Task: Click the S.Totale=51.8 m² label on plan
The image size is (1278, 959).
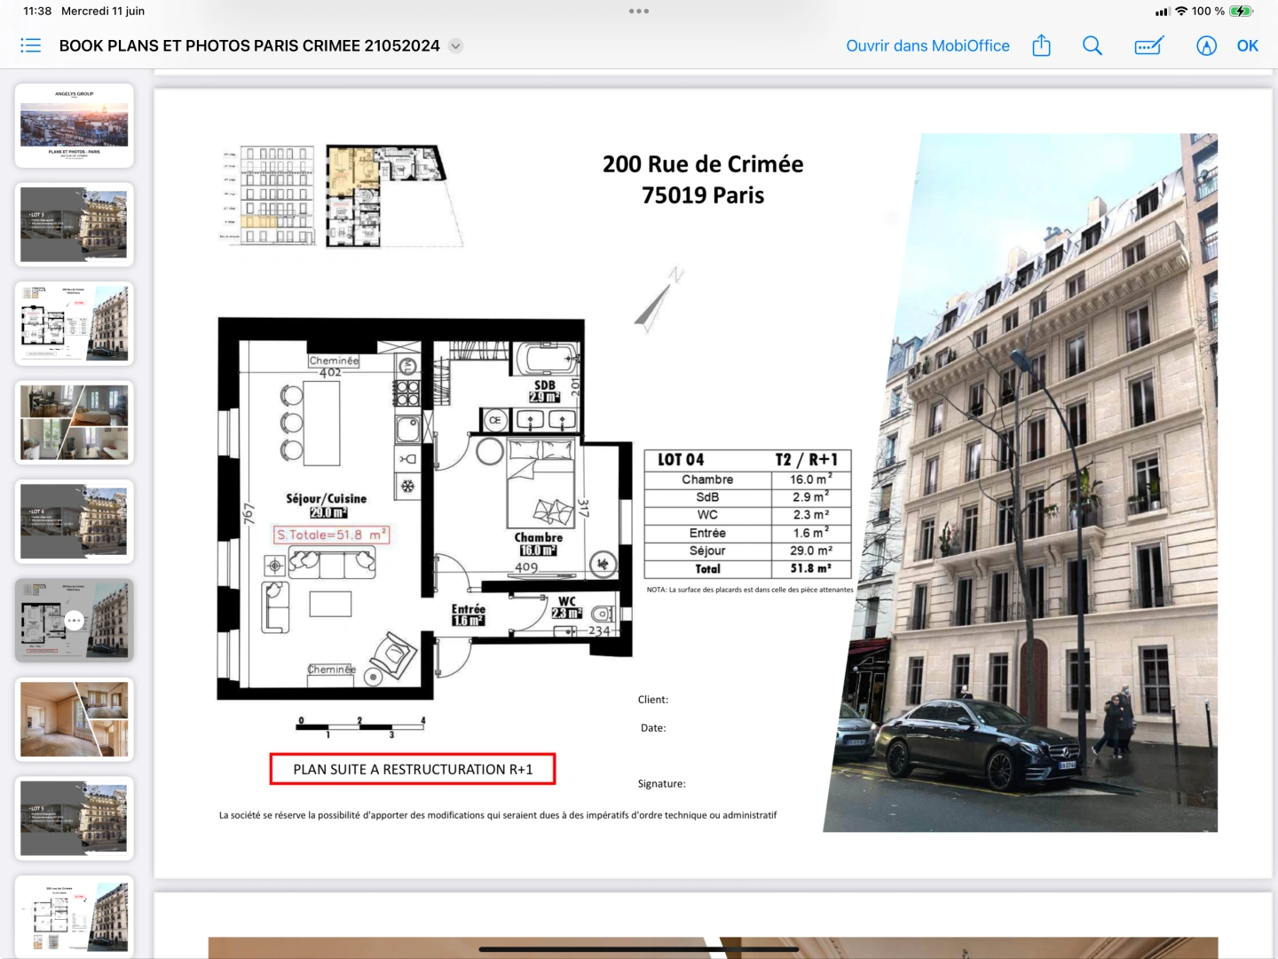Action: pos(331,535)
